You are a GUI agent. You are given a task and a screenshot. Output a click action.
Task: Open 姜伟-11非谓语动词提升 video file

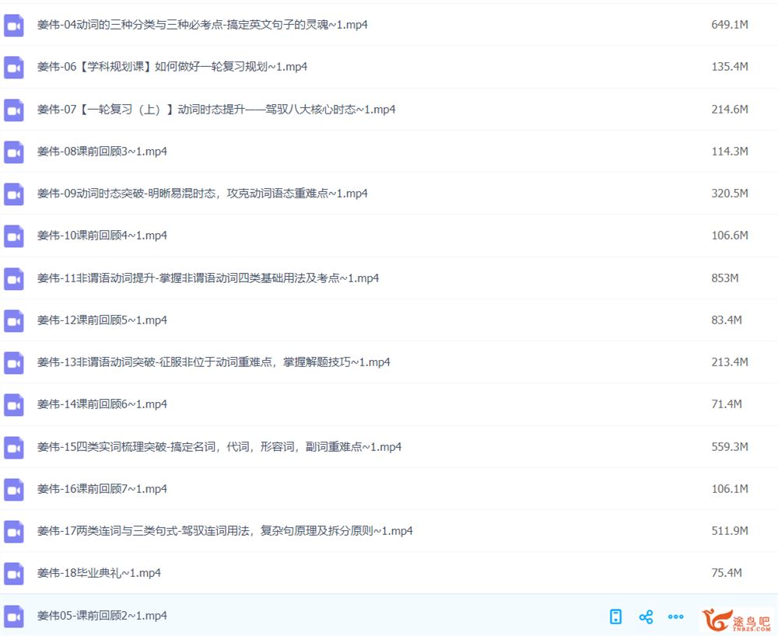209,278
